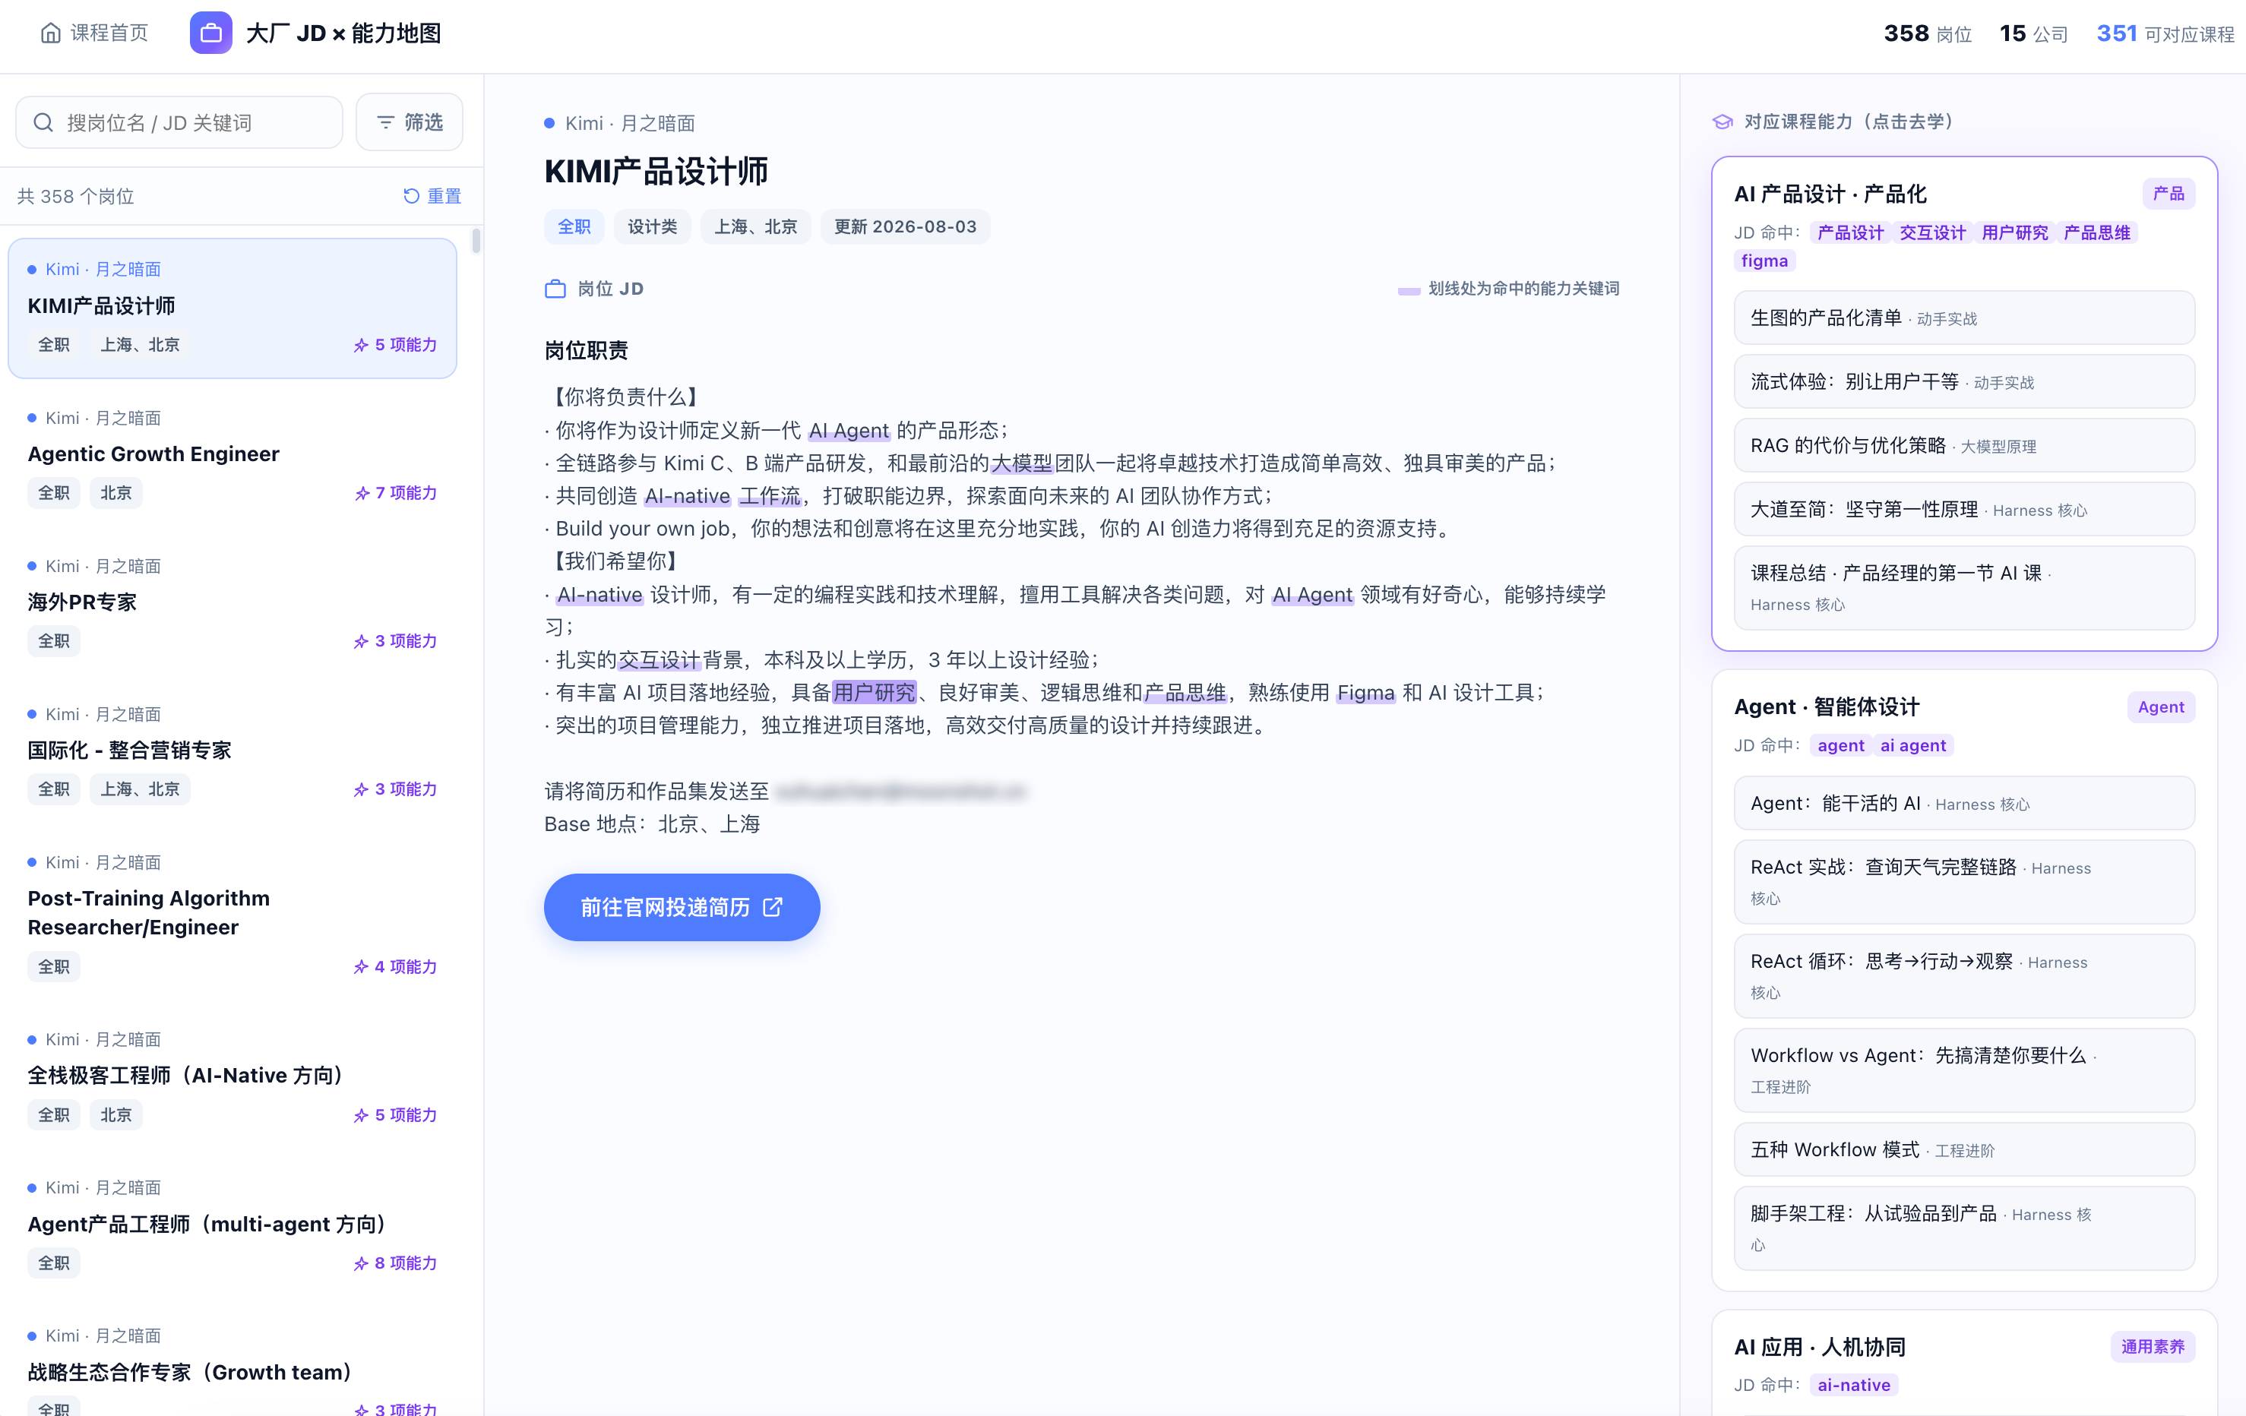This screenshot has height=1416, width=2246.
Task: Open 流式体验：别让用户干等 course
Action: (1964, 381)
